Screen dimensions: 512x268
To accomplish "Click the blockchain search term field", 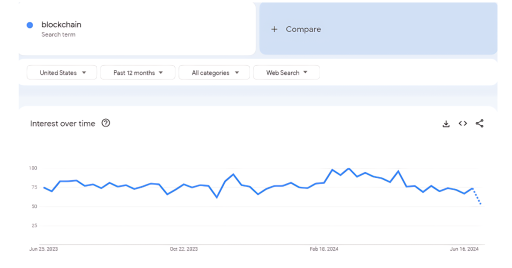I will (x=61, y=24).
